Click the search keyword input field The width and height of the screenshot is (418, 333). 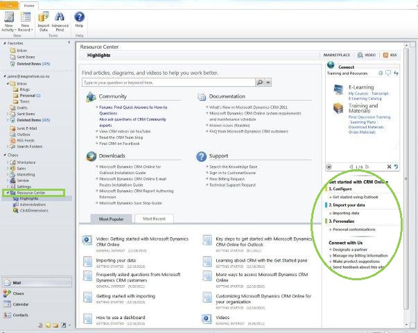[166, 82]
